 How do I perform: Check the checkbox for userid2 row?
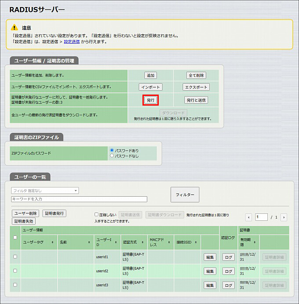click(x=15, y=271)
